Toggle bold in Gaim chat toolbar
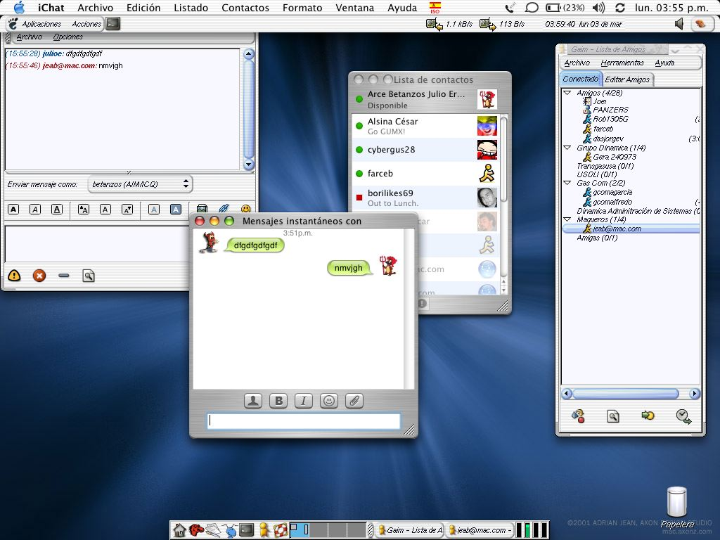 [14, 210]
